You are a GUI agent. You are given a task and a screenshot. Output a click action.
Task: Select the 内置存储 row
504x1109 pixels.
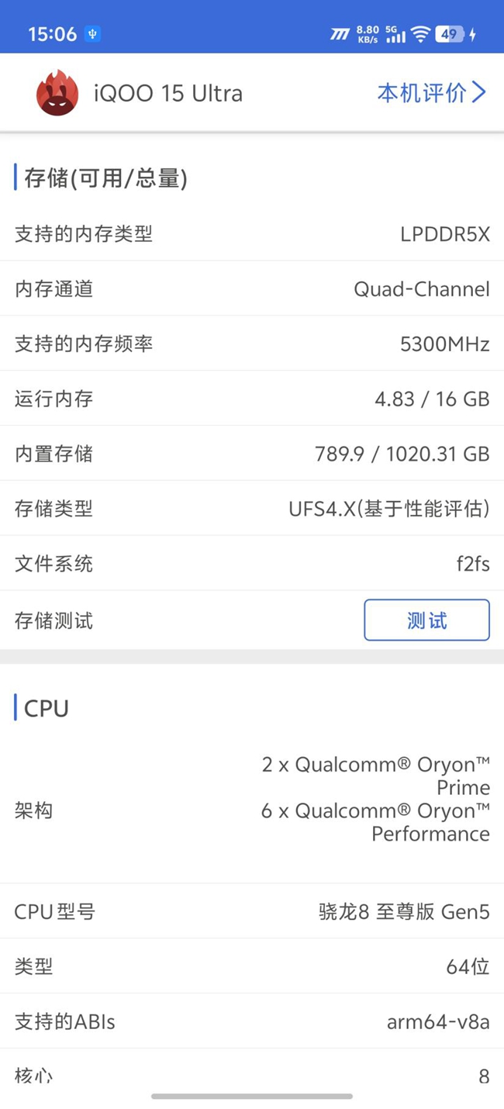tap(252, 454)
